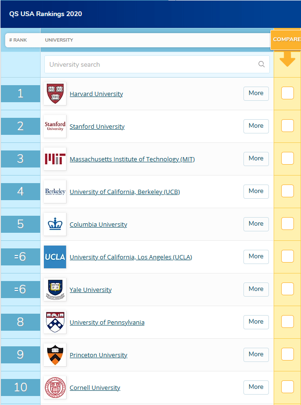Tick the compare checkbox for Harvard University
The width and height of the screenshot is (301, 405).
(287, 93)
